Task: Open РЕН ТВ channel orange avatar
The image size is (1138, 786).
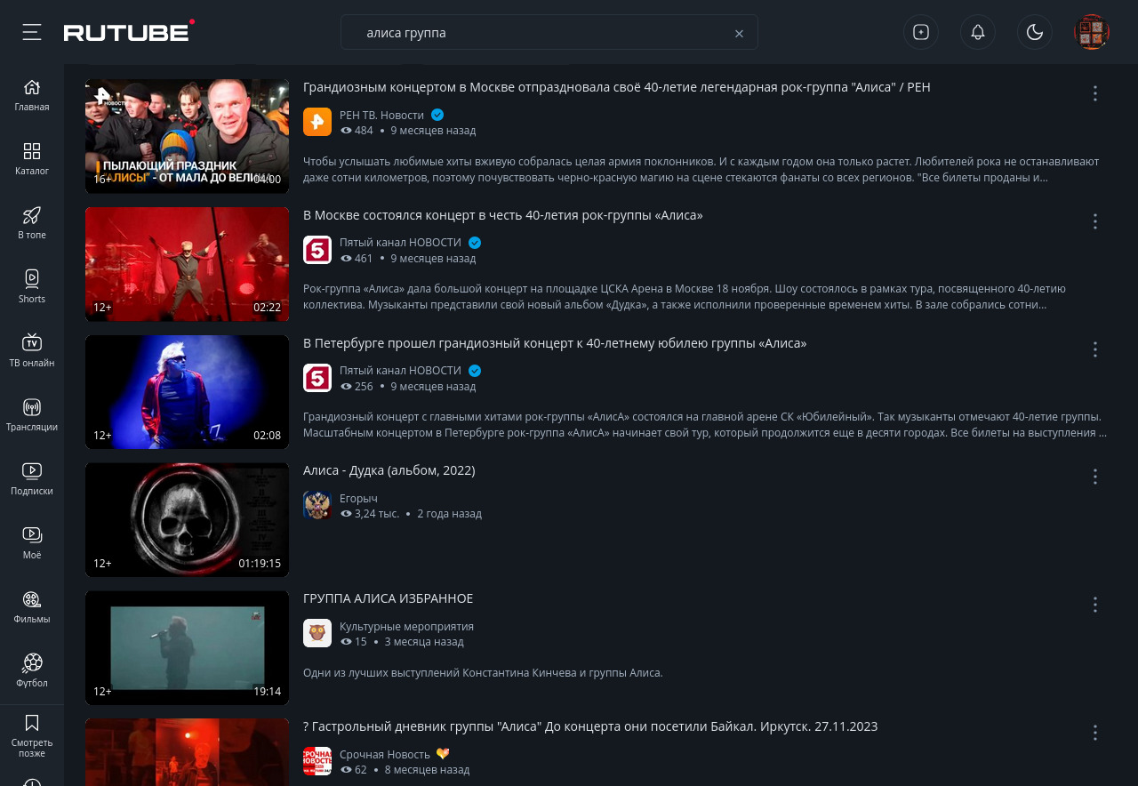Action: (x=317, y=122)
